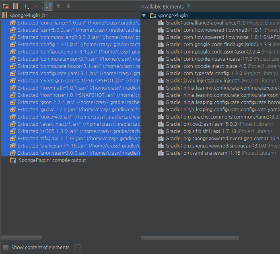Screen dimensions: 280x254
Task: Select Extracted 'asm-5.0.3.jar/' entry
Action: (70, 30)
